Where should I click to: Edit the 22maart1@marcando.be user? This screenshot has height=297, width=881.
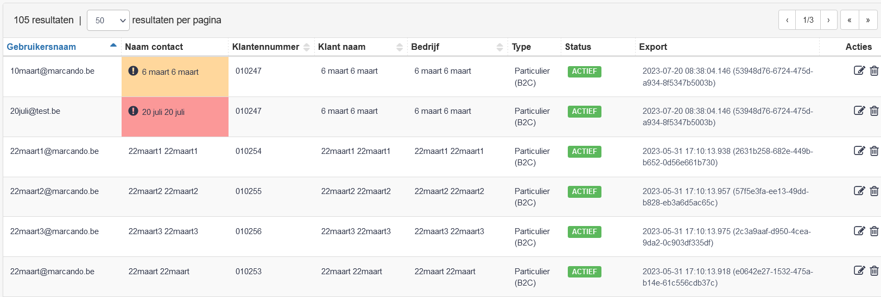[859, 151]
